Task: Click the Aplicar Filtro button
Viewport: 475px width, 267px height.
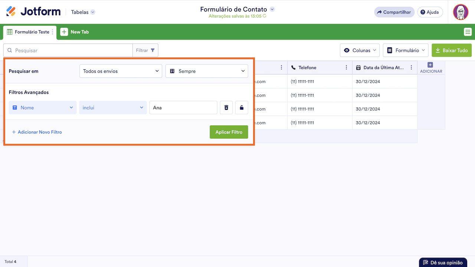Action: 229,132
